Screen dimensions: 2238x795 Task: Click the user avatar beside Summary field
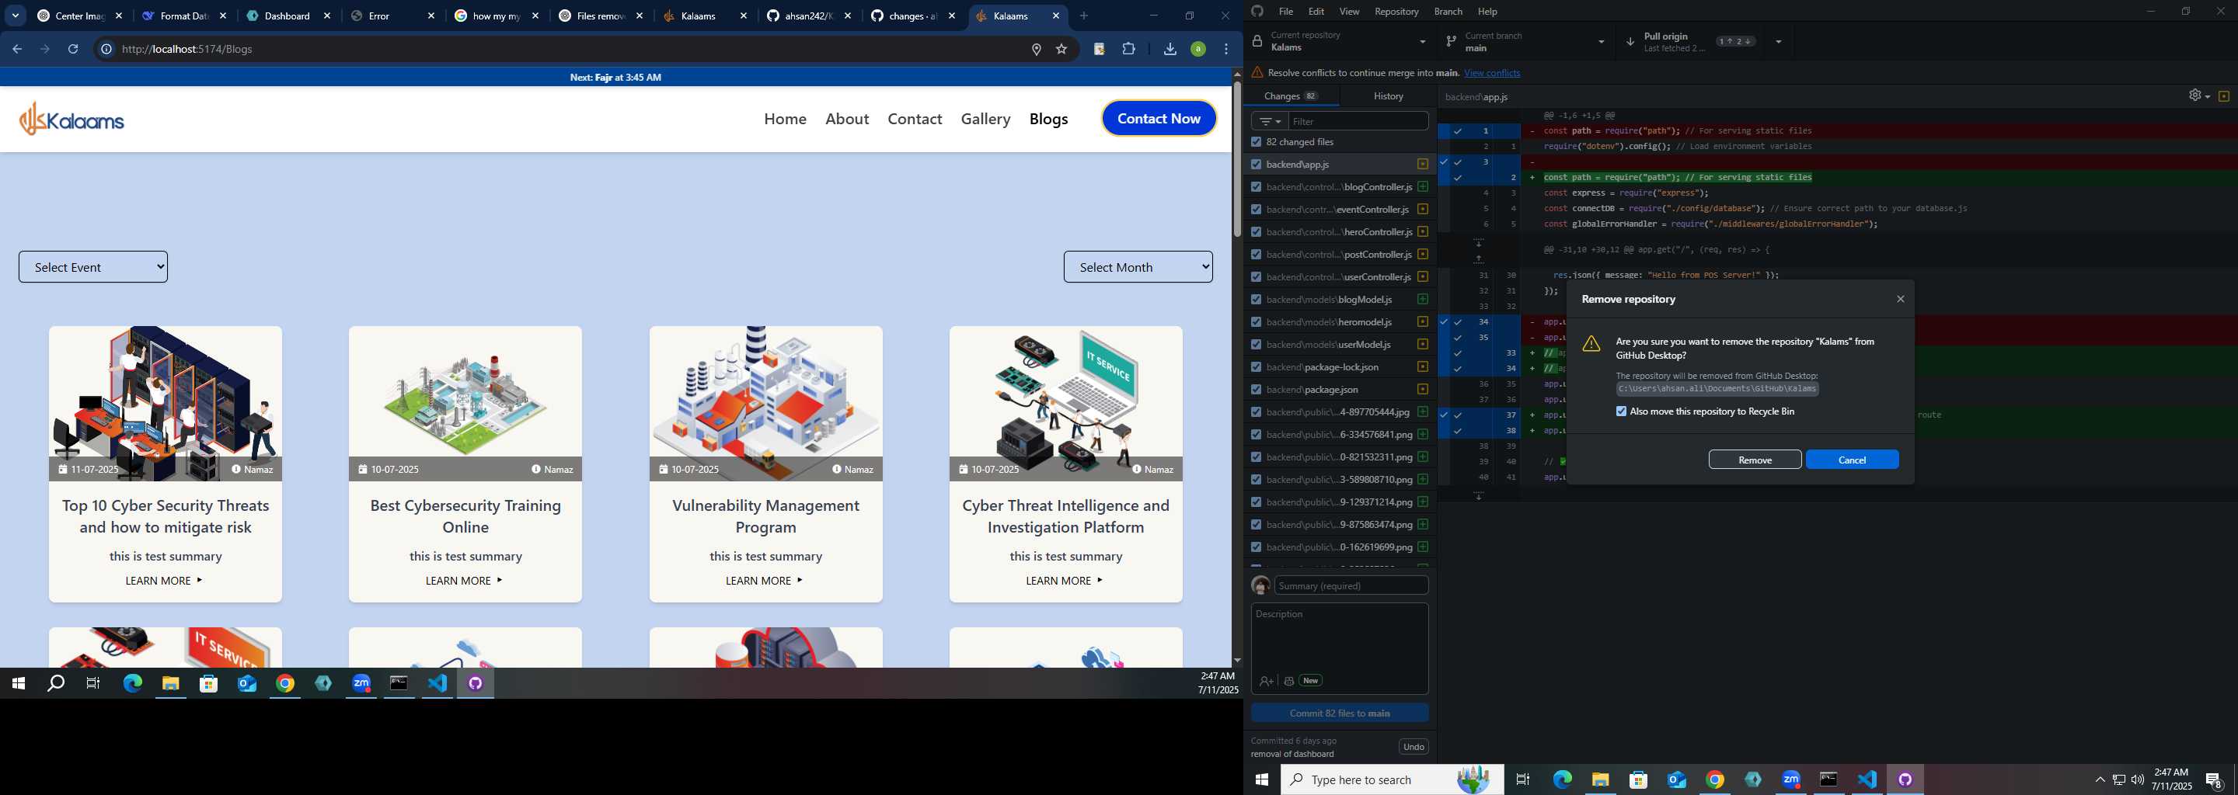(1260, 586)
